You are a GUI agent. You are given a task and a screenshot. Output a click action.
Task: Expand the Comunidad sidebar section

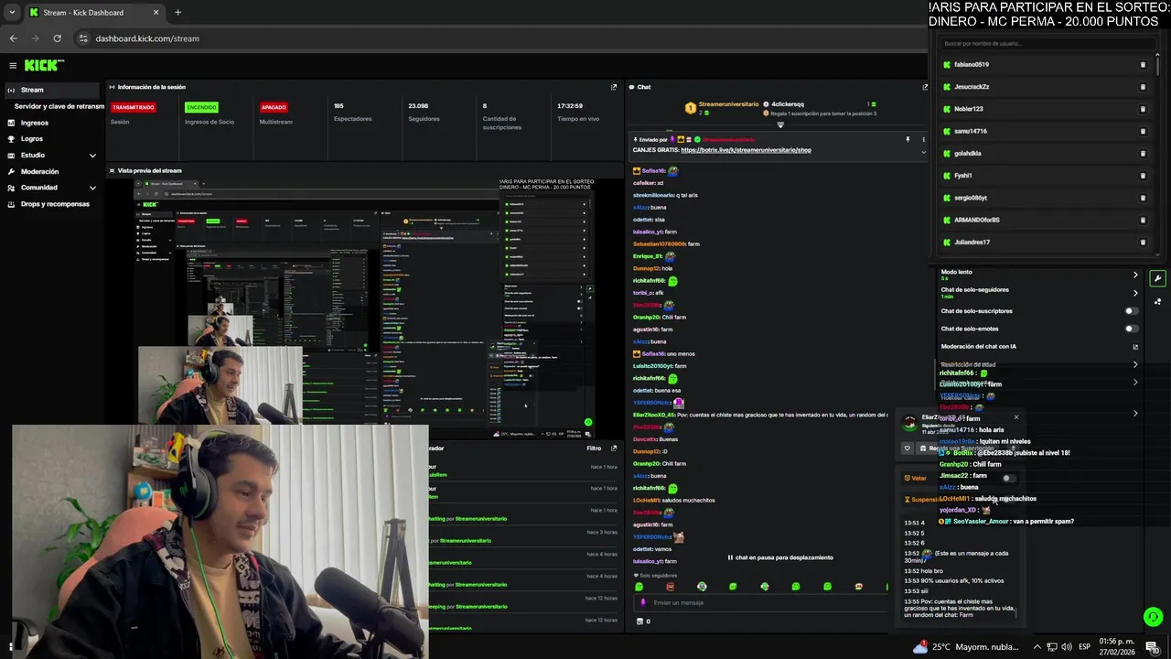point(92,188)
